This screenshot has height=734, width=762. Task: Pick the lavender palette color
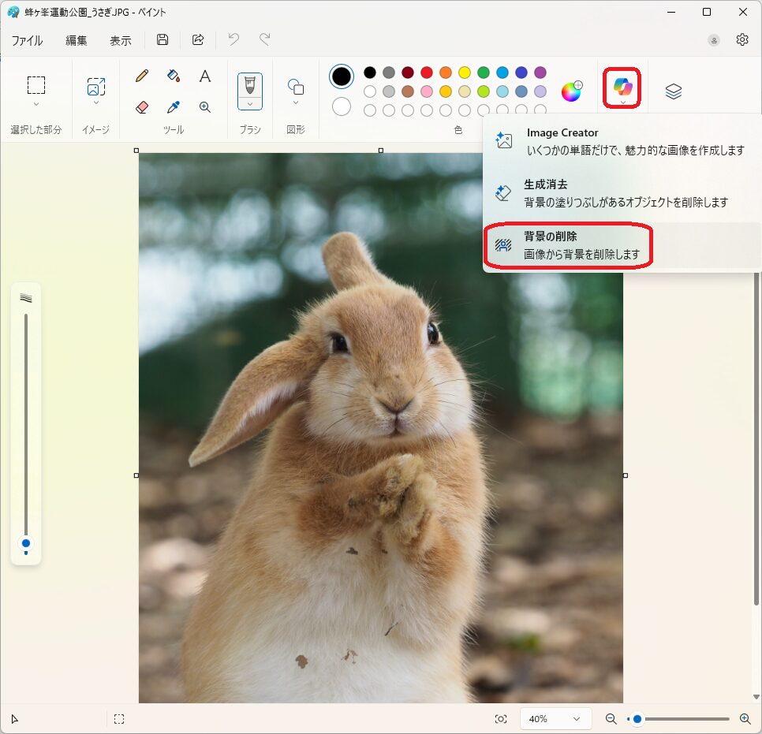pos(540,91)
